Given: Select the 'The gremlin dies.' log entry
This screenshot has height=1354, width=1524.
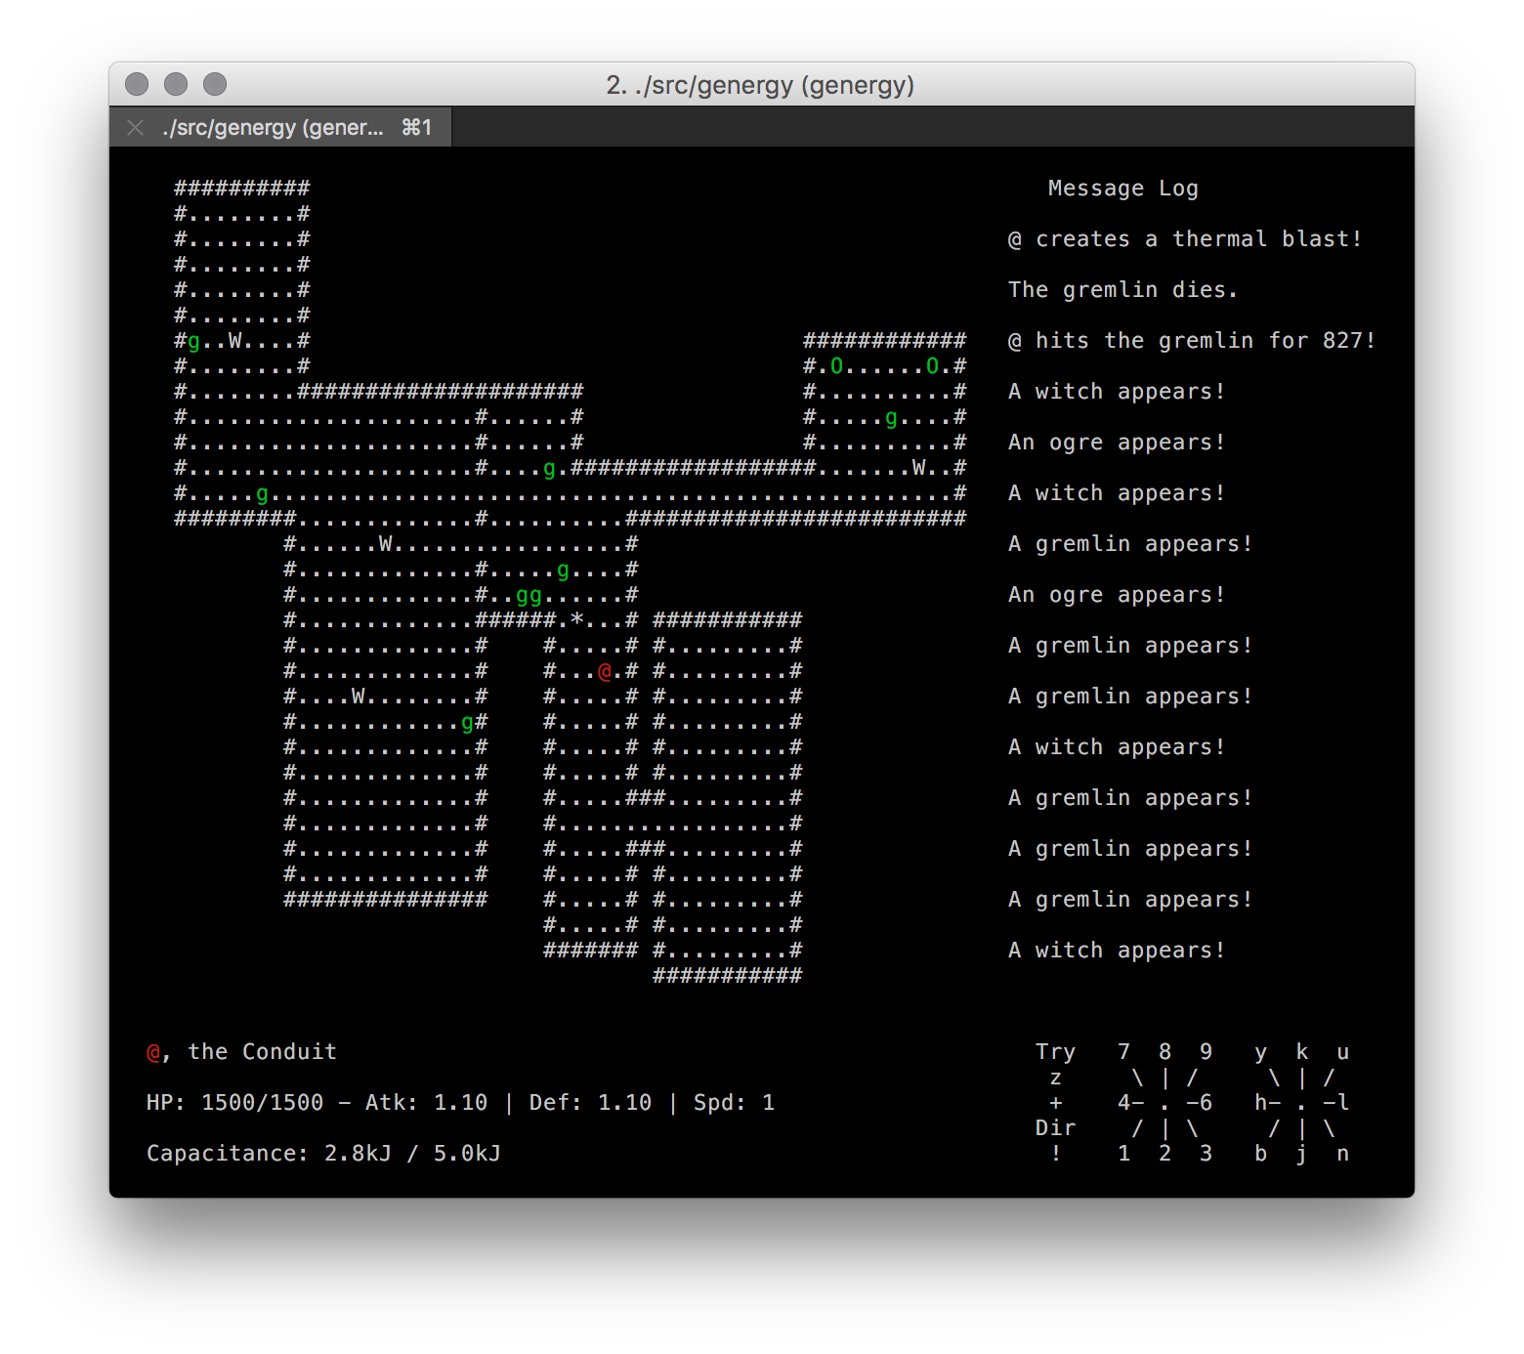Looking at the screenshot, I should click(x=1122, y=290).
